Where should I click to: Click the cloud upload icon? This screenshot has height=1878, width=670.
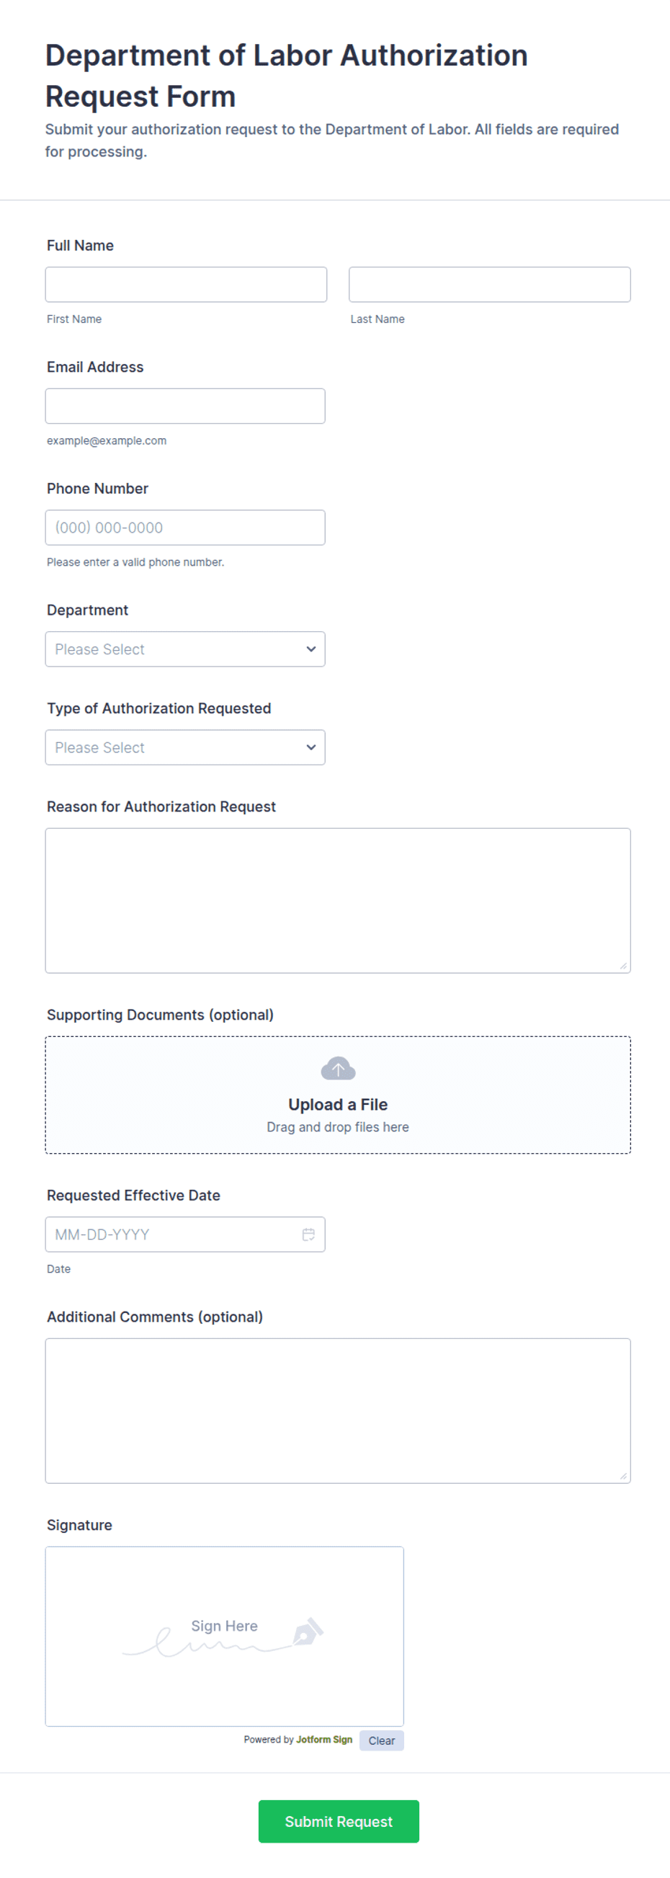338,1069
